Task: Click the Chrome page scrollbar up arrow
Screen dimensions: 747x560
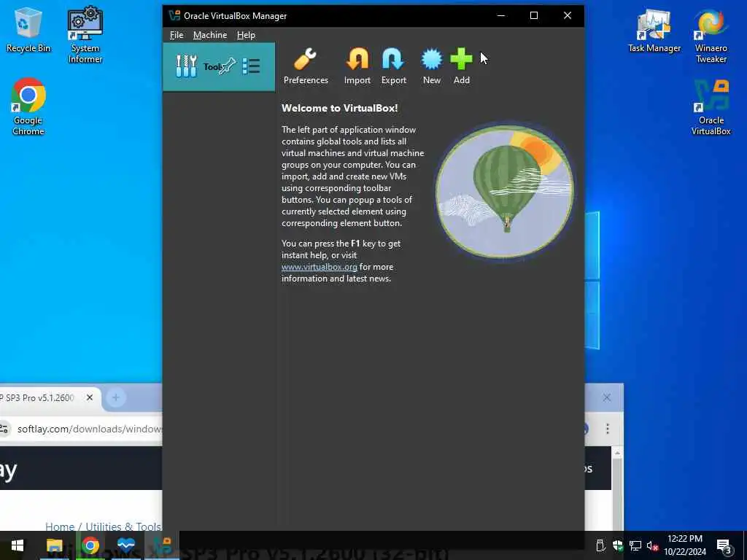Action: coord(617,453)
